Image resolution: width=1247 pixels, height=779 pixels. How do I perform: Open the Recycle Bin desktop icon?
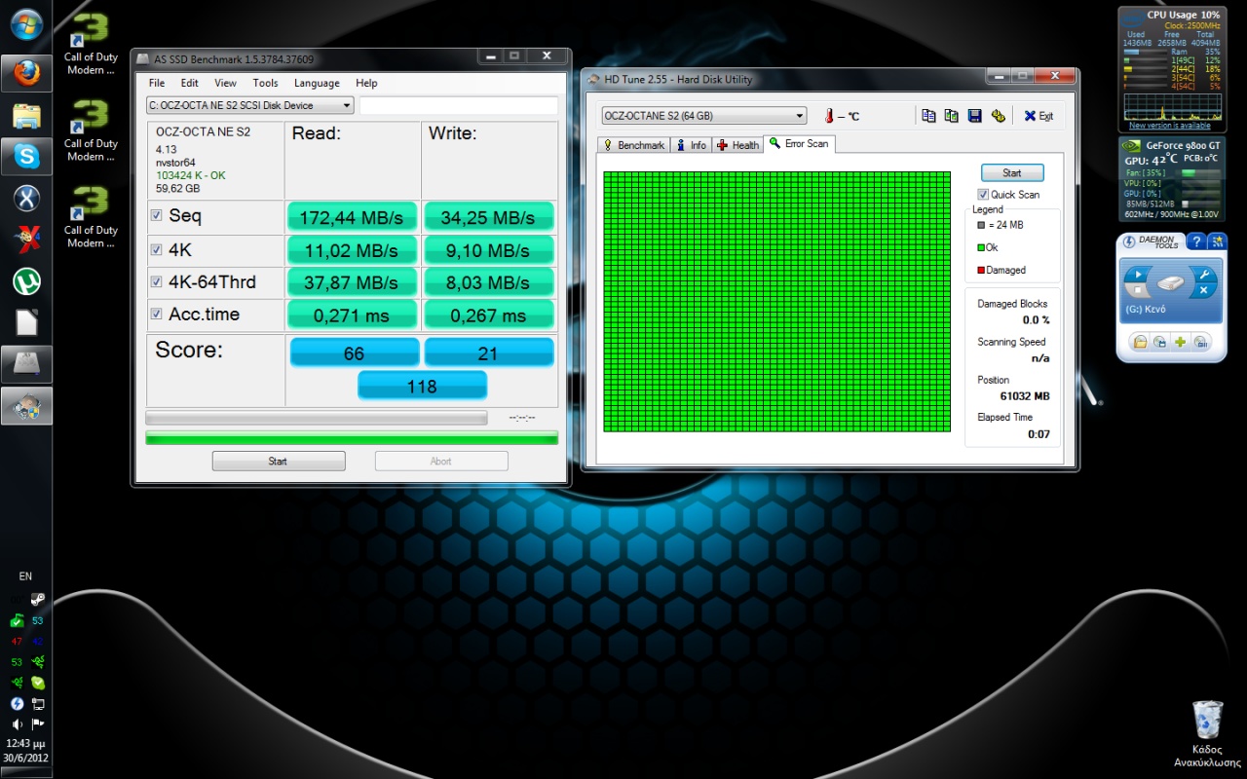1208,734
